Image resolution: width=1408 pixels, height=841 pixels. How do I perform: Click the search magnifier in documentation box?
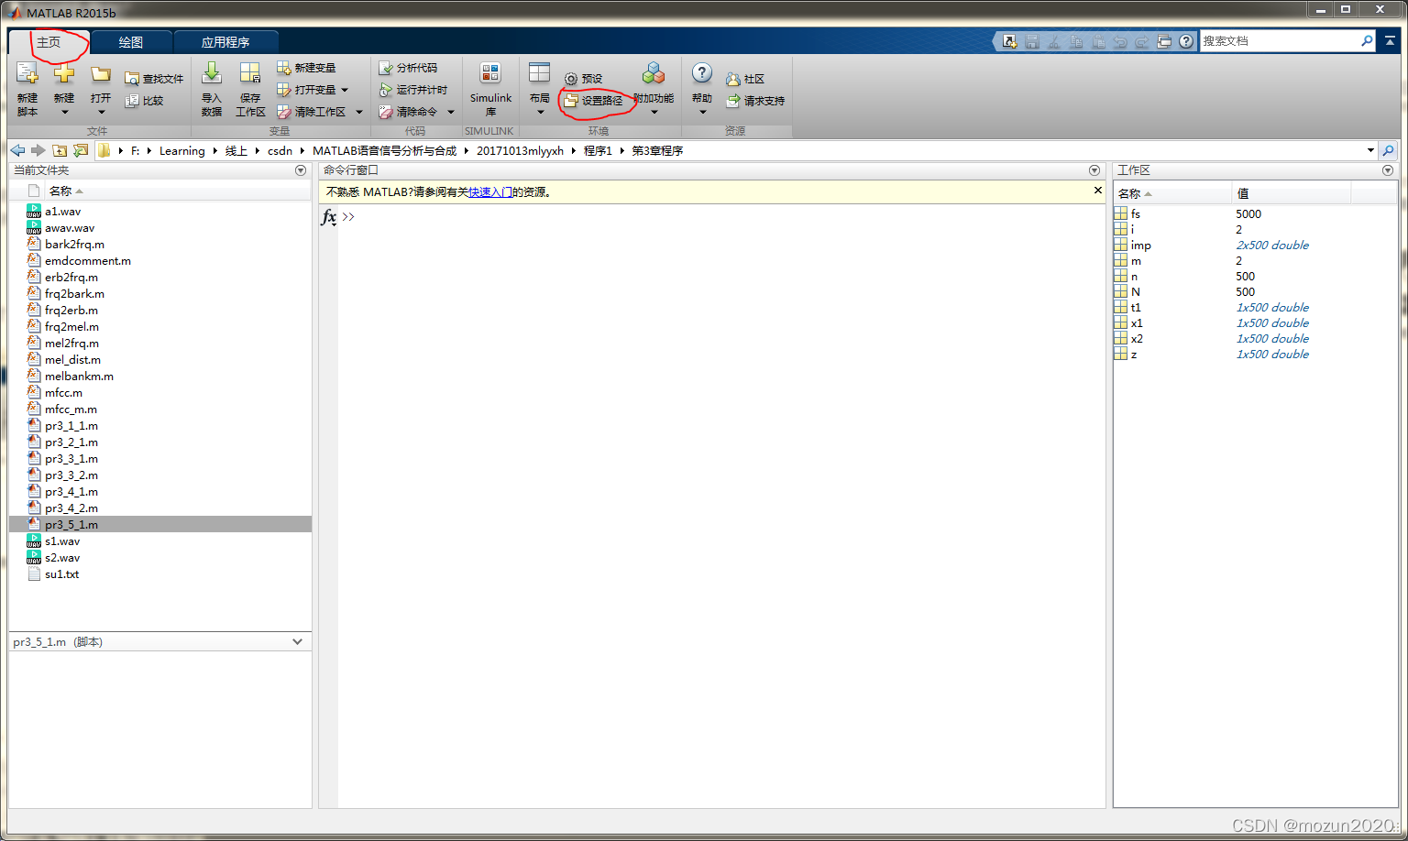1367,40
